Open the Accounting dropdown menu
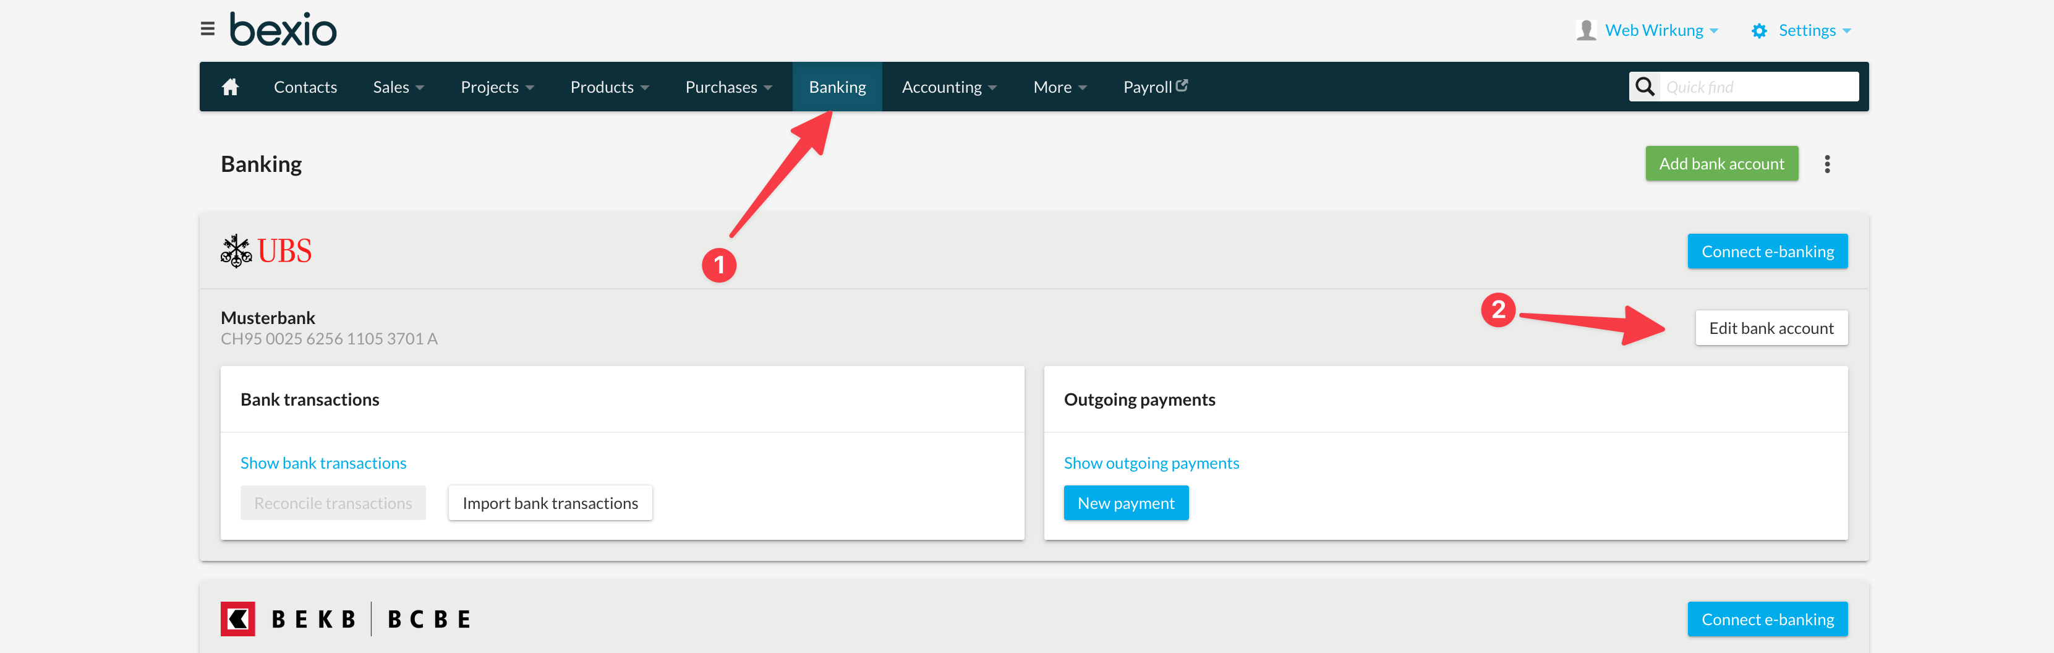The image size is (2054, 653). pyautogui.click(x=949, y=87)
